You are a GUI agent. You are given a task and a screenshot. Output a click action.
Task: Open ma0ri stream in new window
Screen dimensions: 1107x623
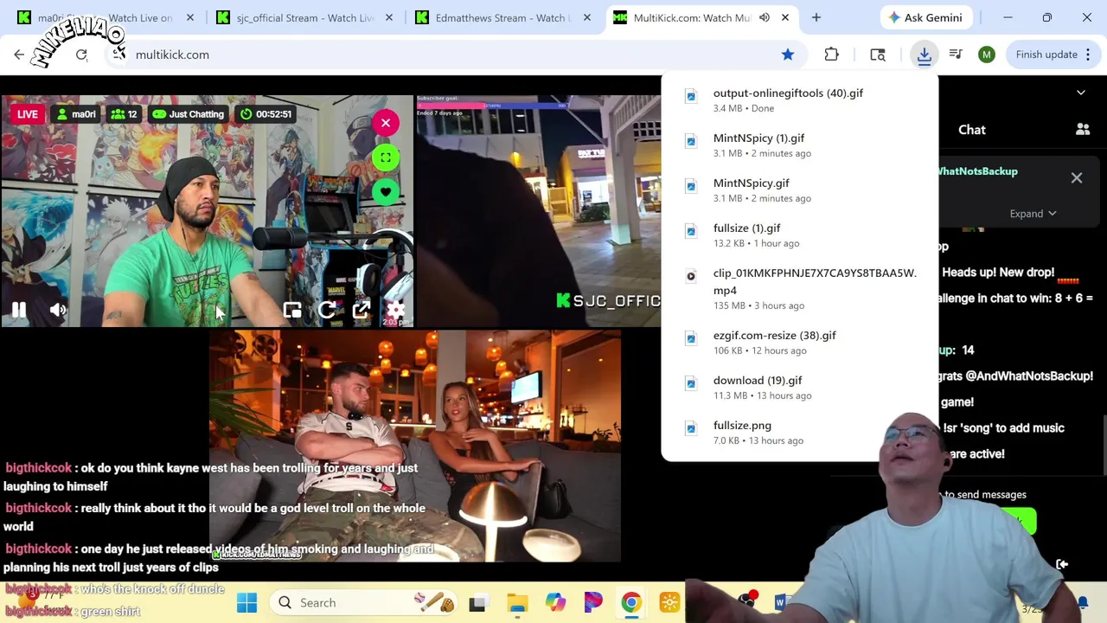point(361,311)
